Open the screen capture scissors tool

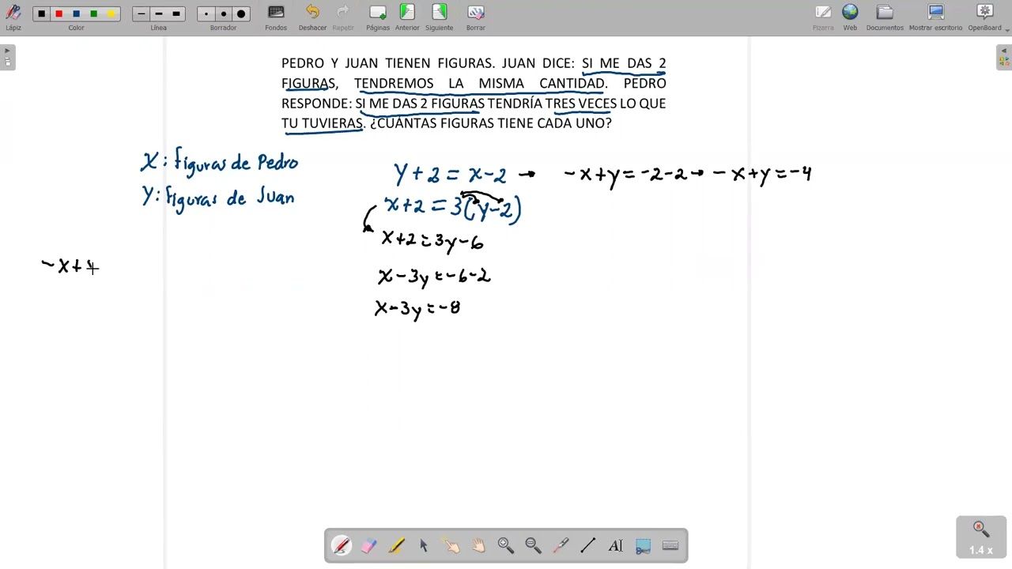643,545
